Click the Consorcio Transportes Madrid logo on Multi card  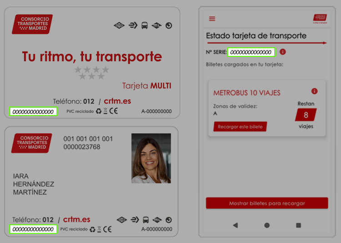point(32,24)
